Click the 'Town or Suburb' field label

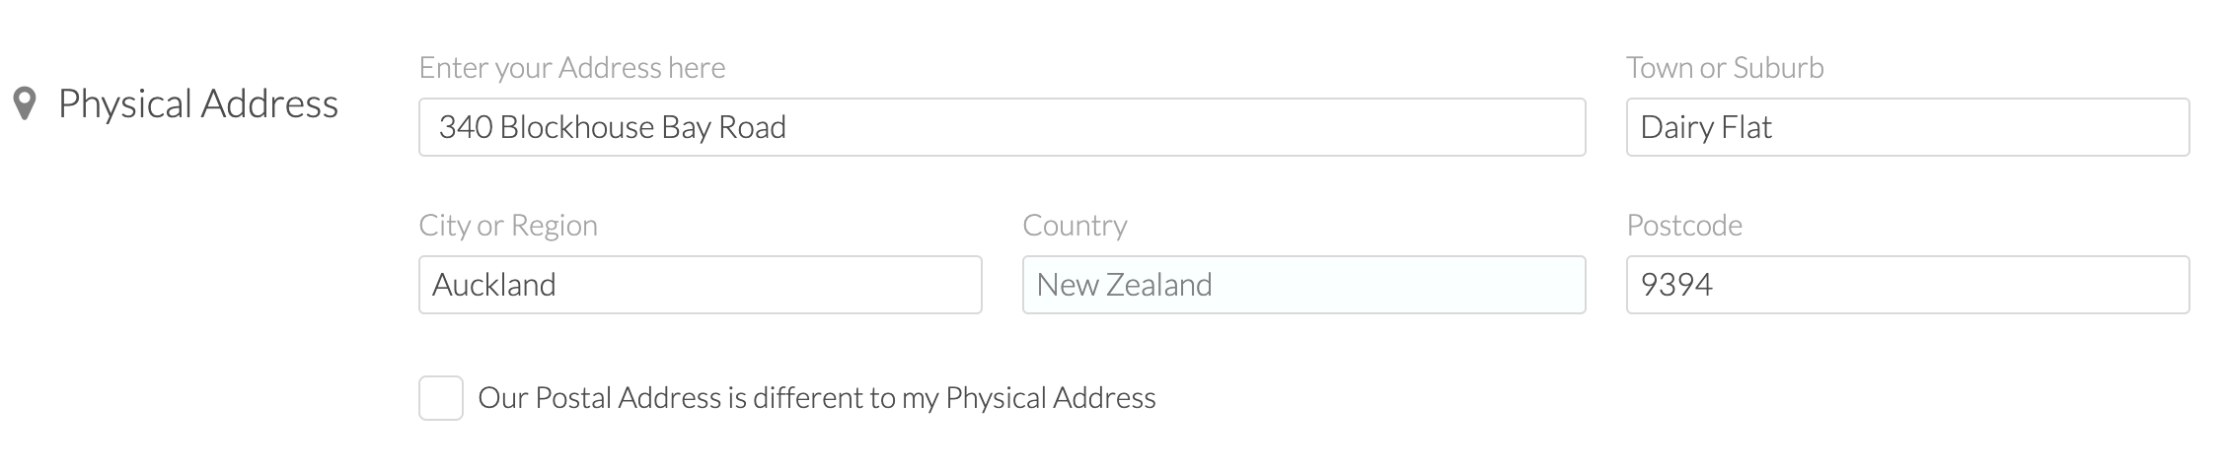1725,68
